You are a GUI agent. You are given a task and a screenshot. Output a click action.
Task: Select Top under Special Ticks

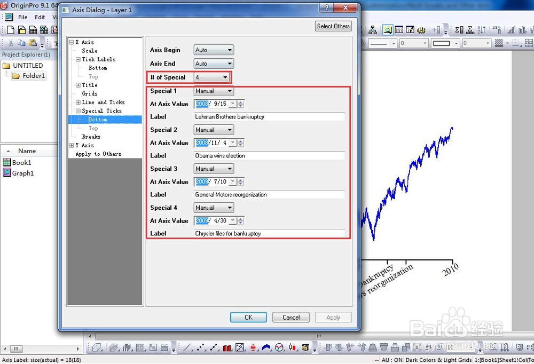click(93, 129)
